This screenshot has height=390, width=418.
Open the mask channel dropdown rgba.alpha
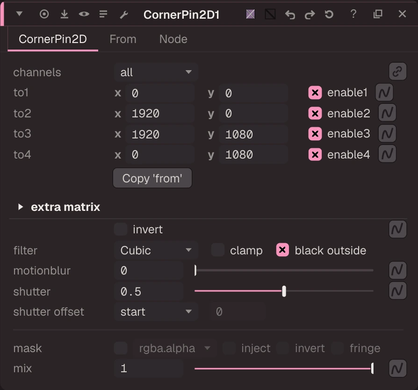click(174, 348)
